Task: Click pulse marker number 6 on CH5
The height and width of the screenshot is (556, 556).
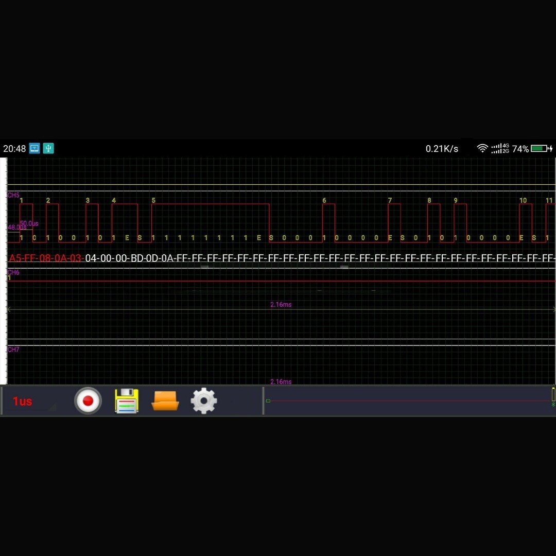Action: click(323, 199)
